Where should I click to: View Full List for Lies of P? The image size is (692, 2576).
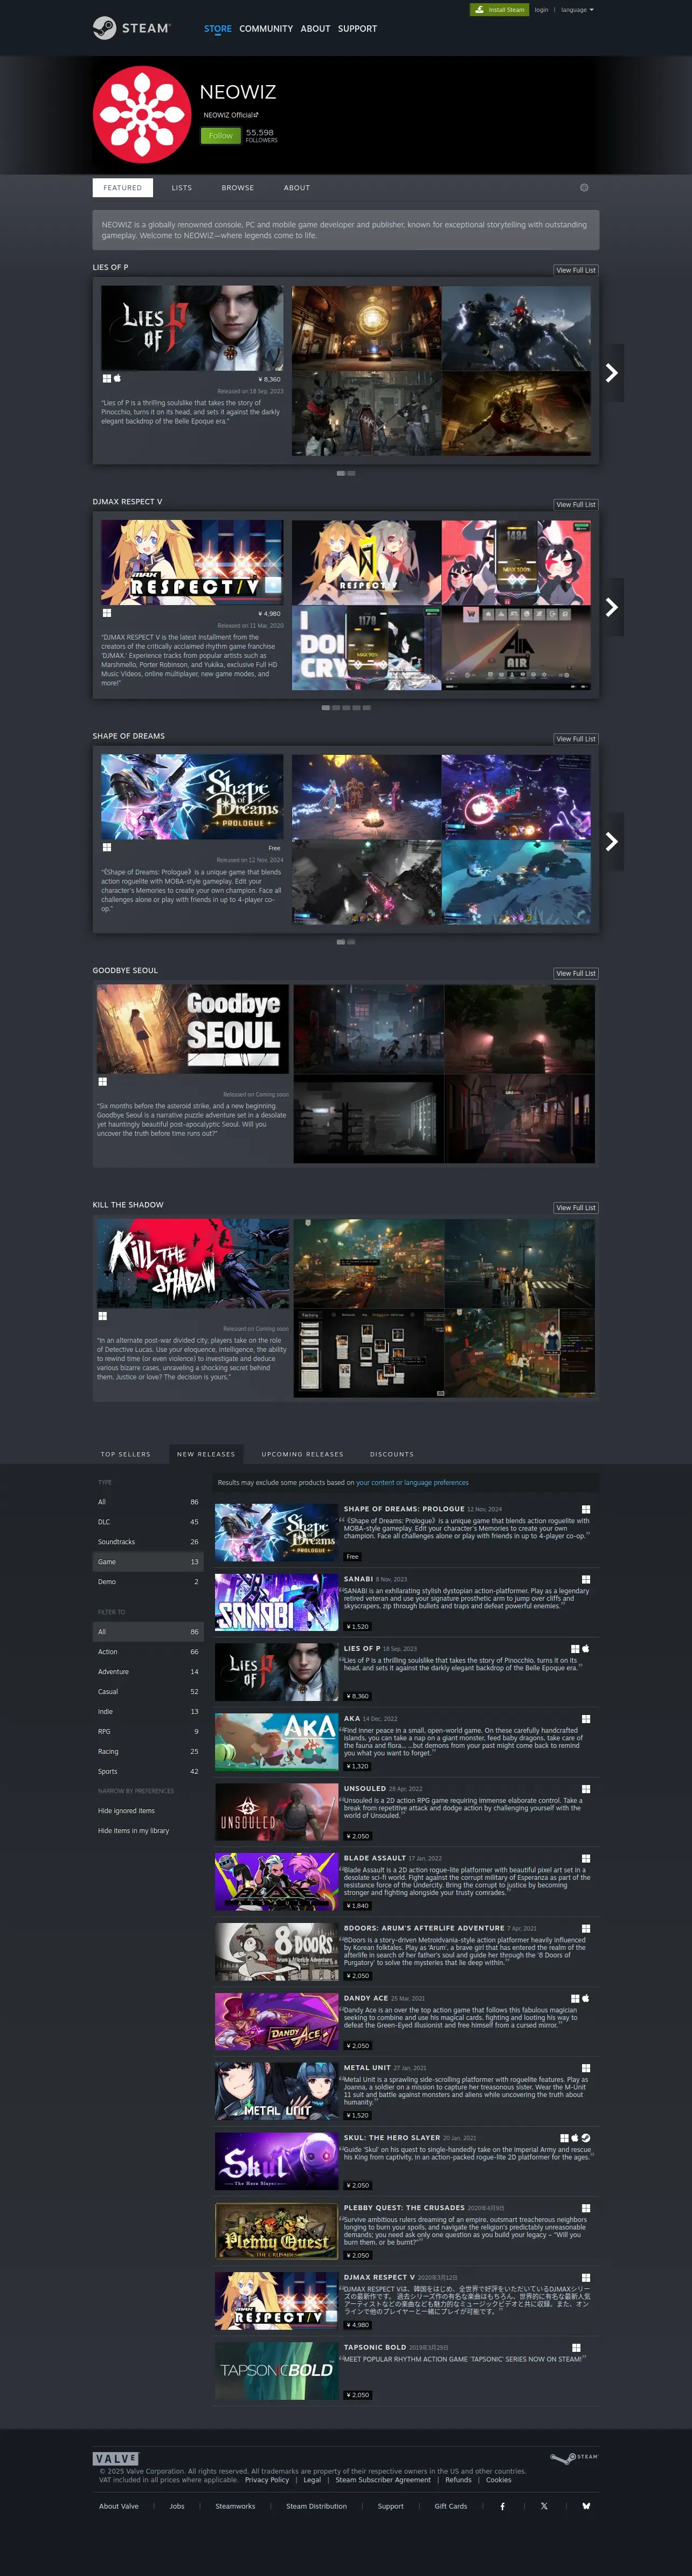point(576,270)
